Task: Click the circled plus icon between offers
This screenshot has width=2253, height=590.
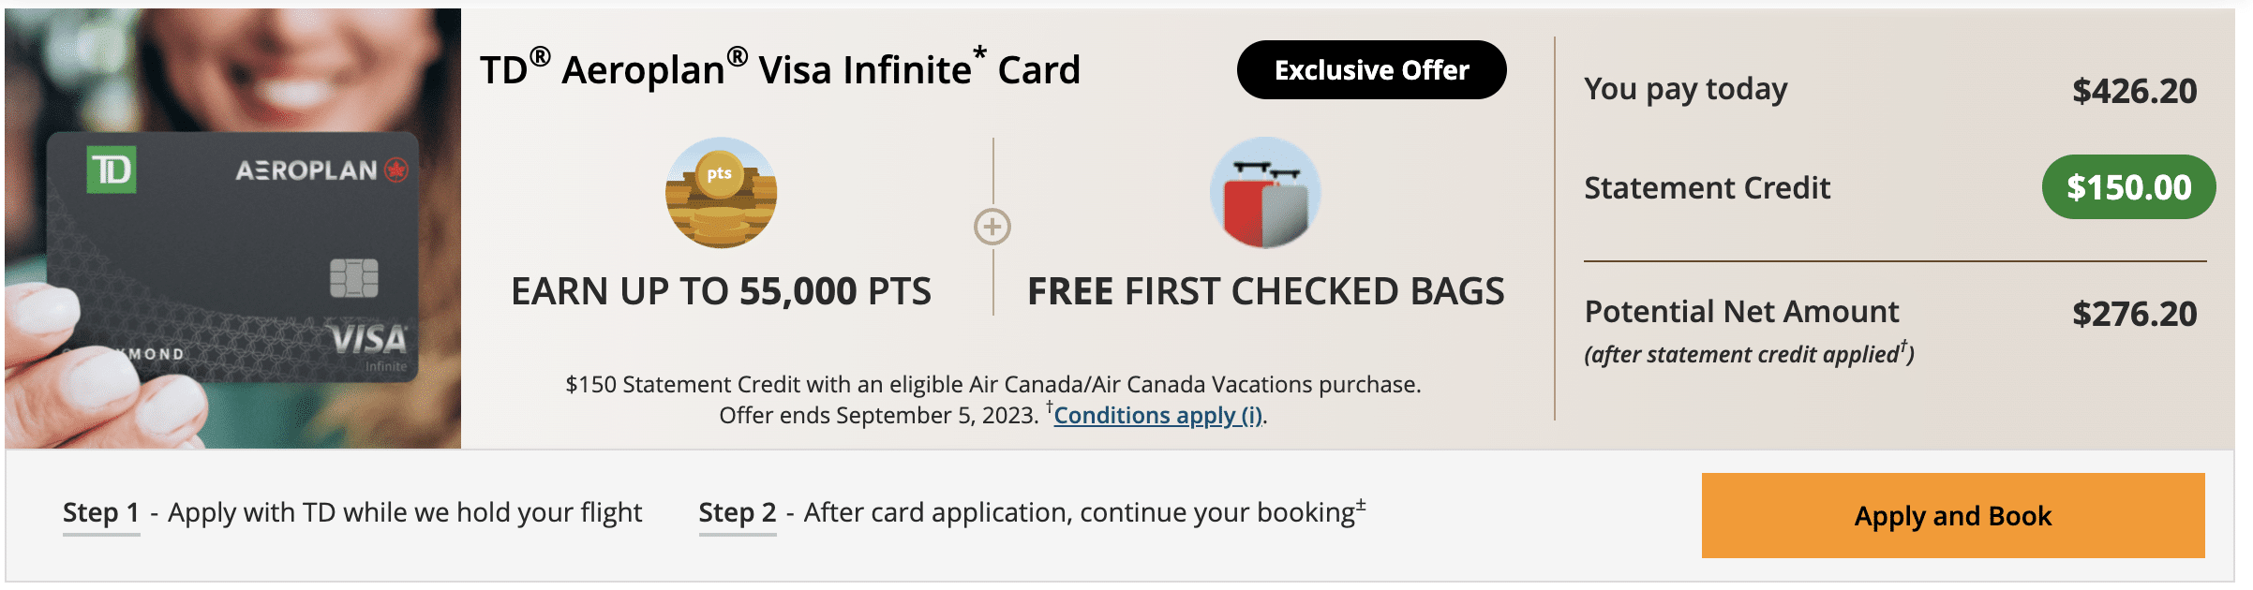Action: point(992,227)
